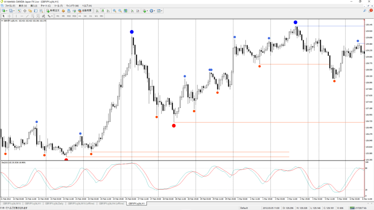Select the crosshair cursor tool
This screenshot has width=374, height=210.
click(x=9, y=16)
